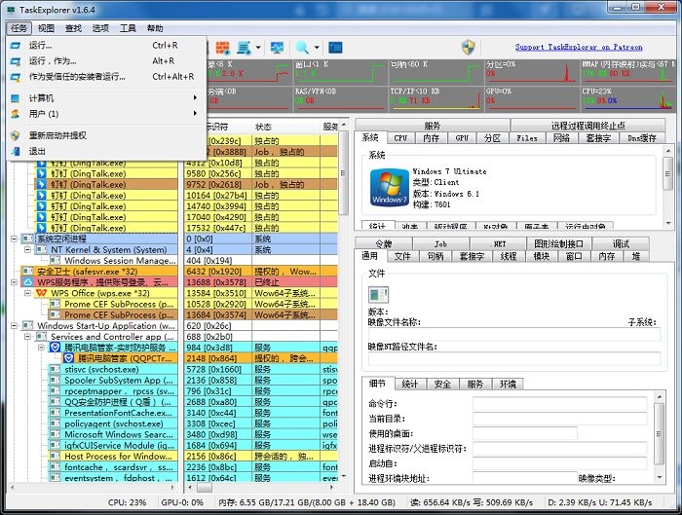Click the WPS Office process icon
This screenshot has width=682, height=515.
pyautogui.click(x=42, y=291)
